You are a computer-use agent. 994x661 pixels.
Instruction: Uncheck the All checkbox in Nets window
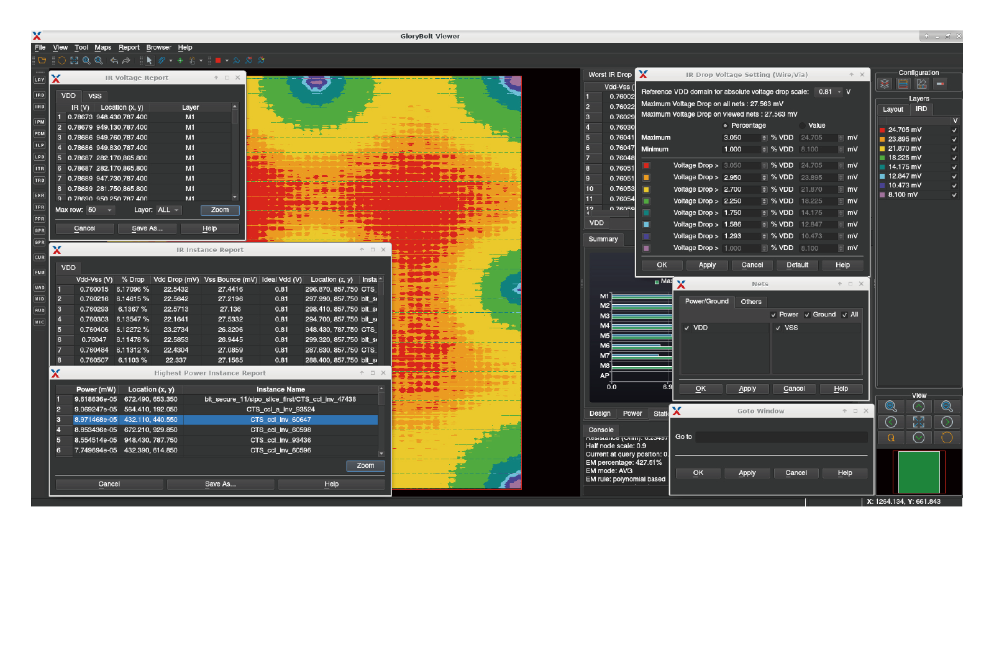844,315
